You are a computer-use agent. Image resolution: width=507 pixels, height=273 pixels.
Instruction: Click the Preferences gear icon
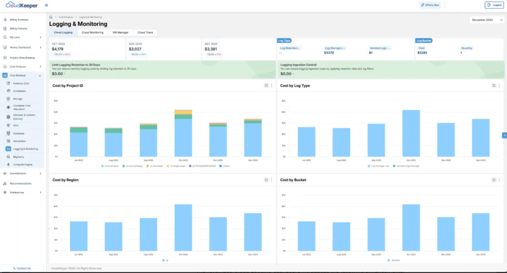coord(5,192)
